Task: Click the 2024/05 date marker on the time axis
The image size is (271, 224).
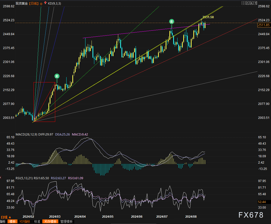Action: click(x=108, y=217)
